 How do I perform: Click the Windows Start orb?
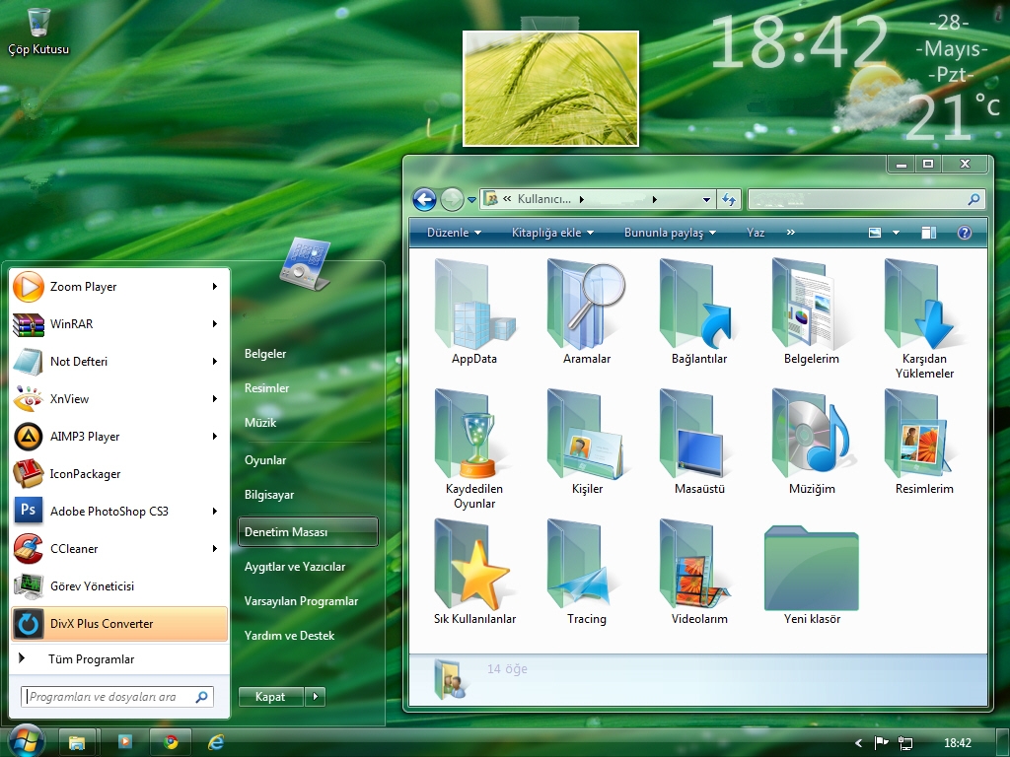coord(25,741)
